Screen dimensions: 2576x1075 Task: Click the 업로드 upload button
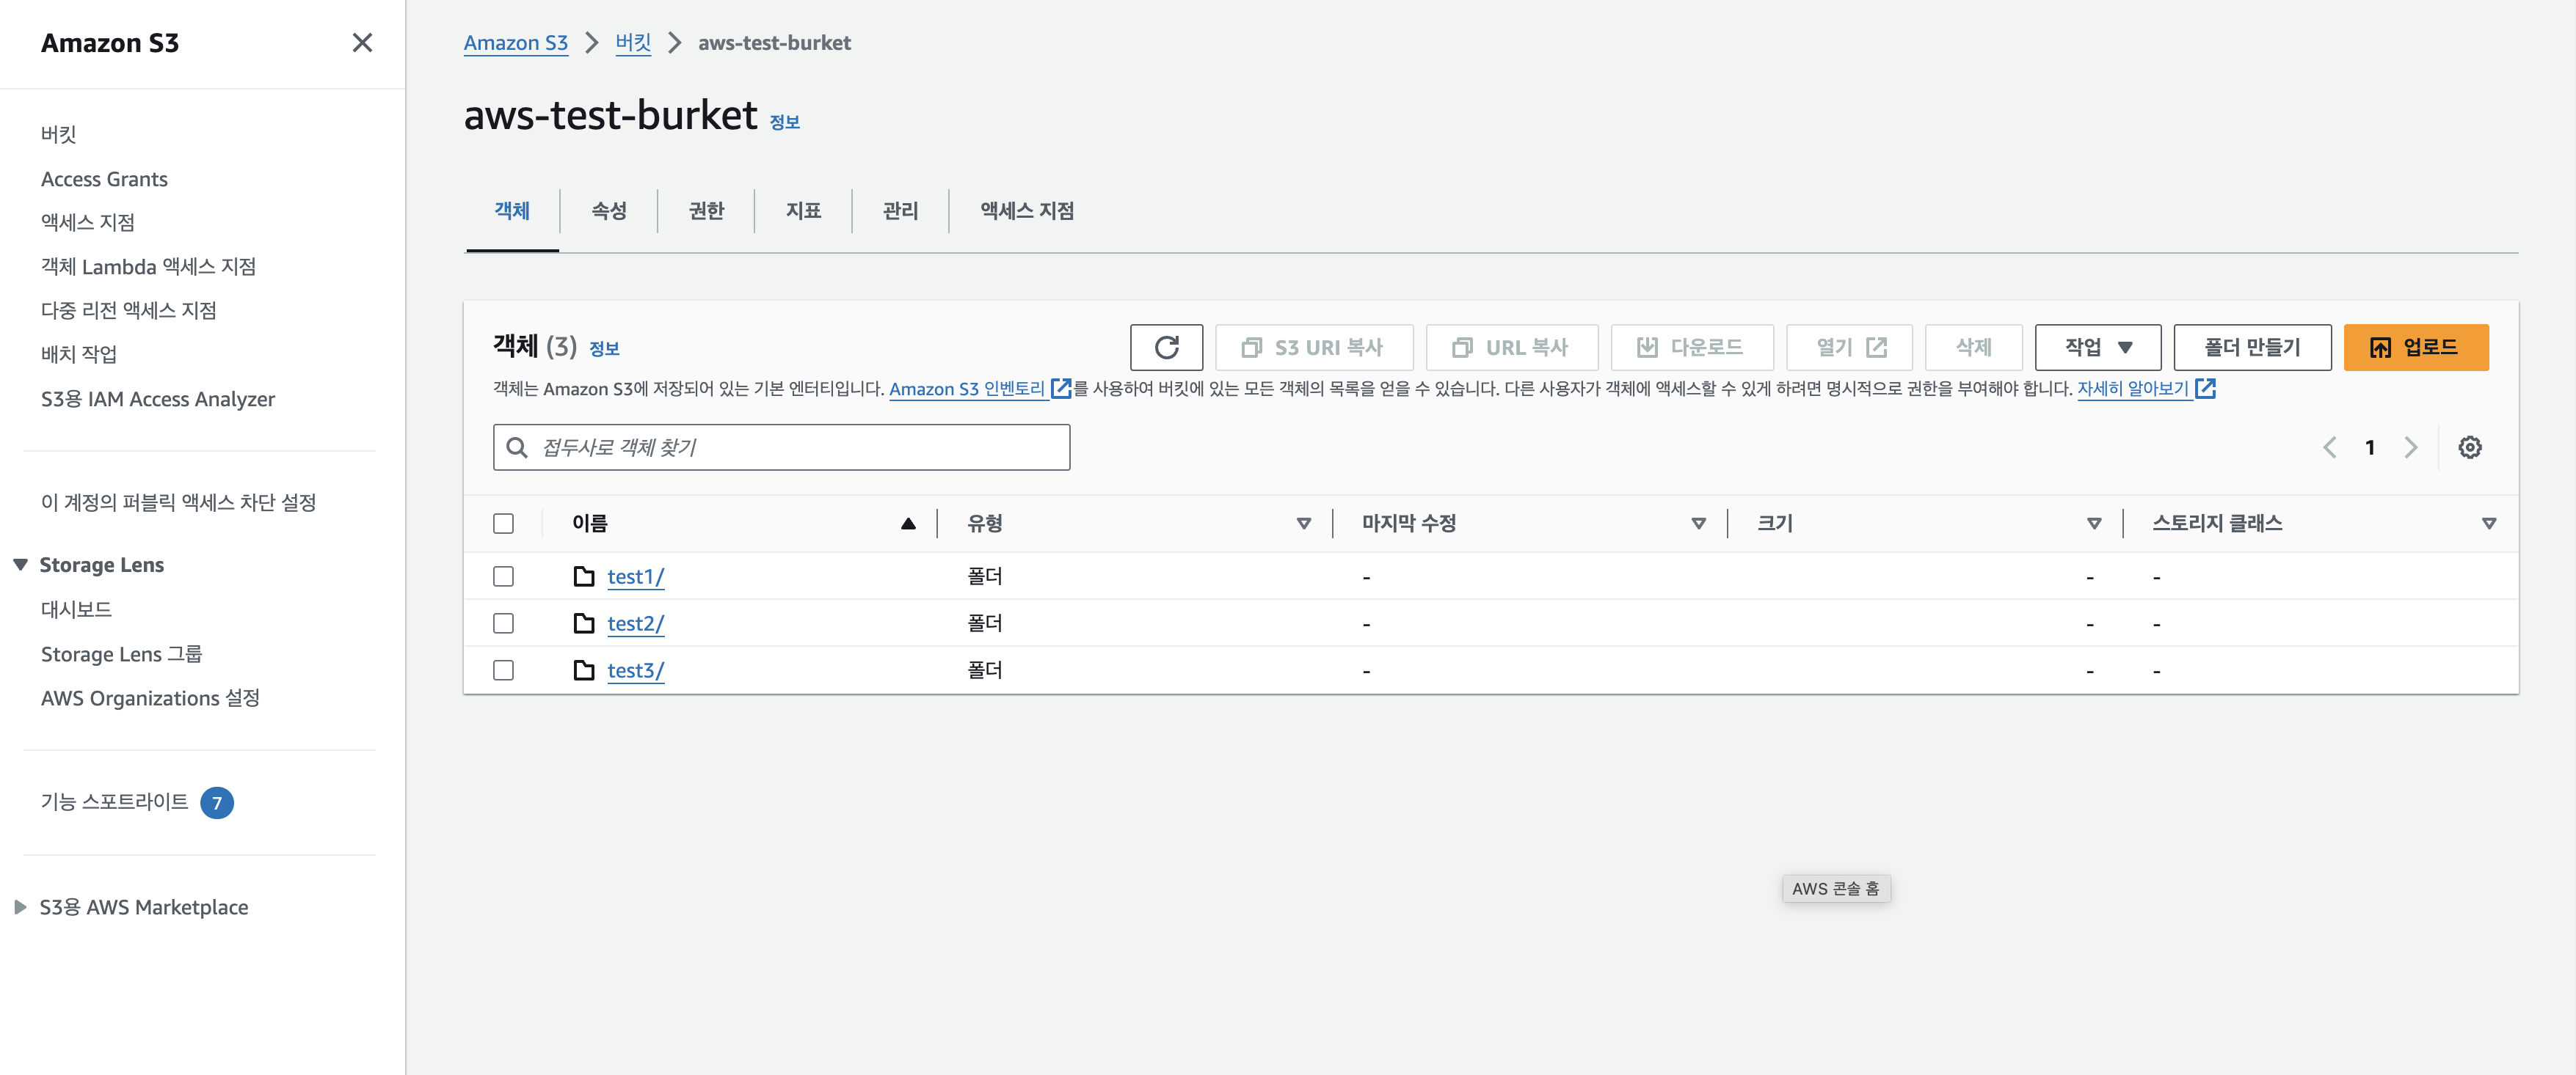pos(2415,347)
